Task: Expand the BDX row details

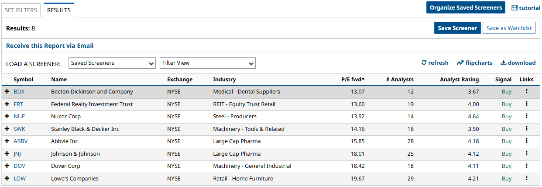Action: click(x=7, y=92)
